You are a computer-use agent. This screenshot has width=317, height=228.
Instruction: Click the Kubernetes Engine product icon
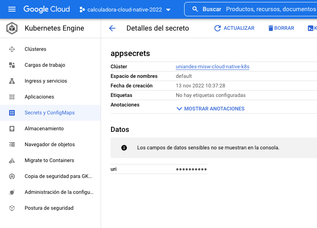pos(12,28)
